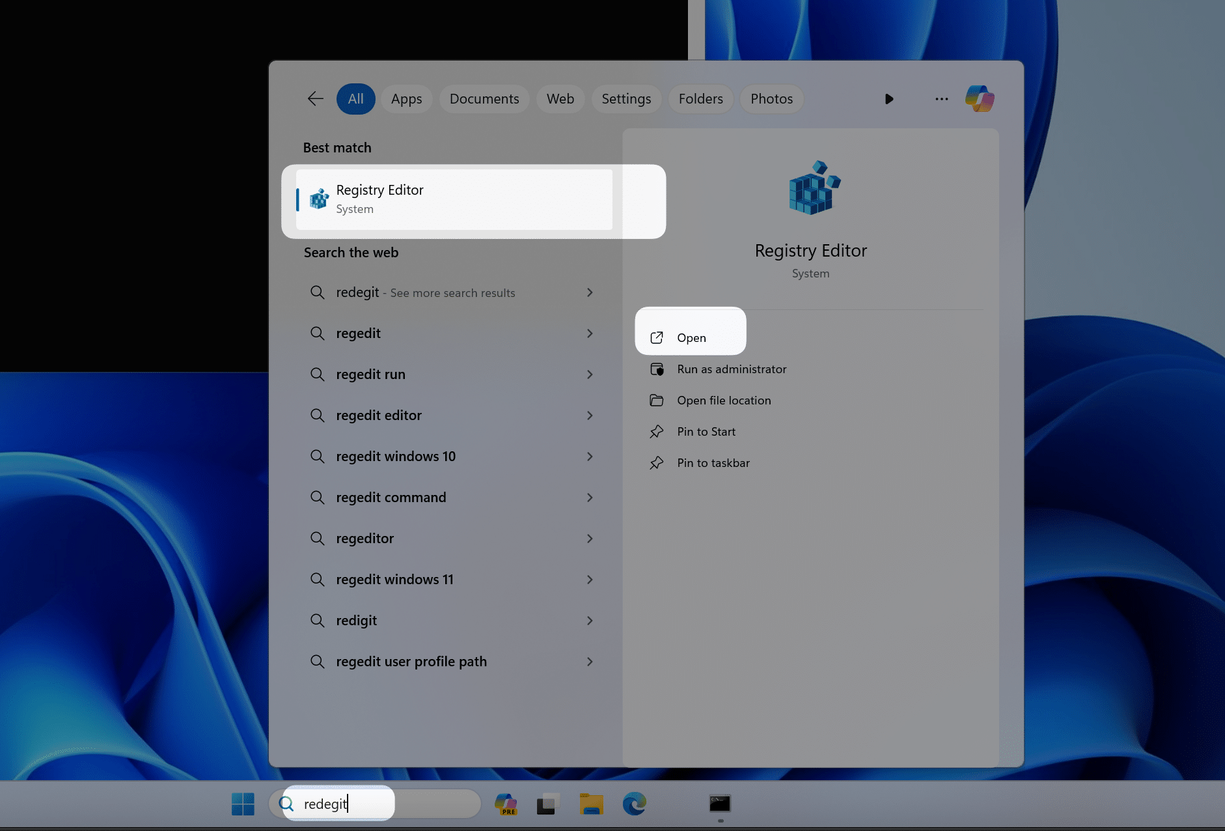The height and width of the screenshot is (831, 1225).
Task: Click the folder icon beside Open file location
Action: [657, 401]
